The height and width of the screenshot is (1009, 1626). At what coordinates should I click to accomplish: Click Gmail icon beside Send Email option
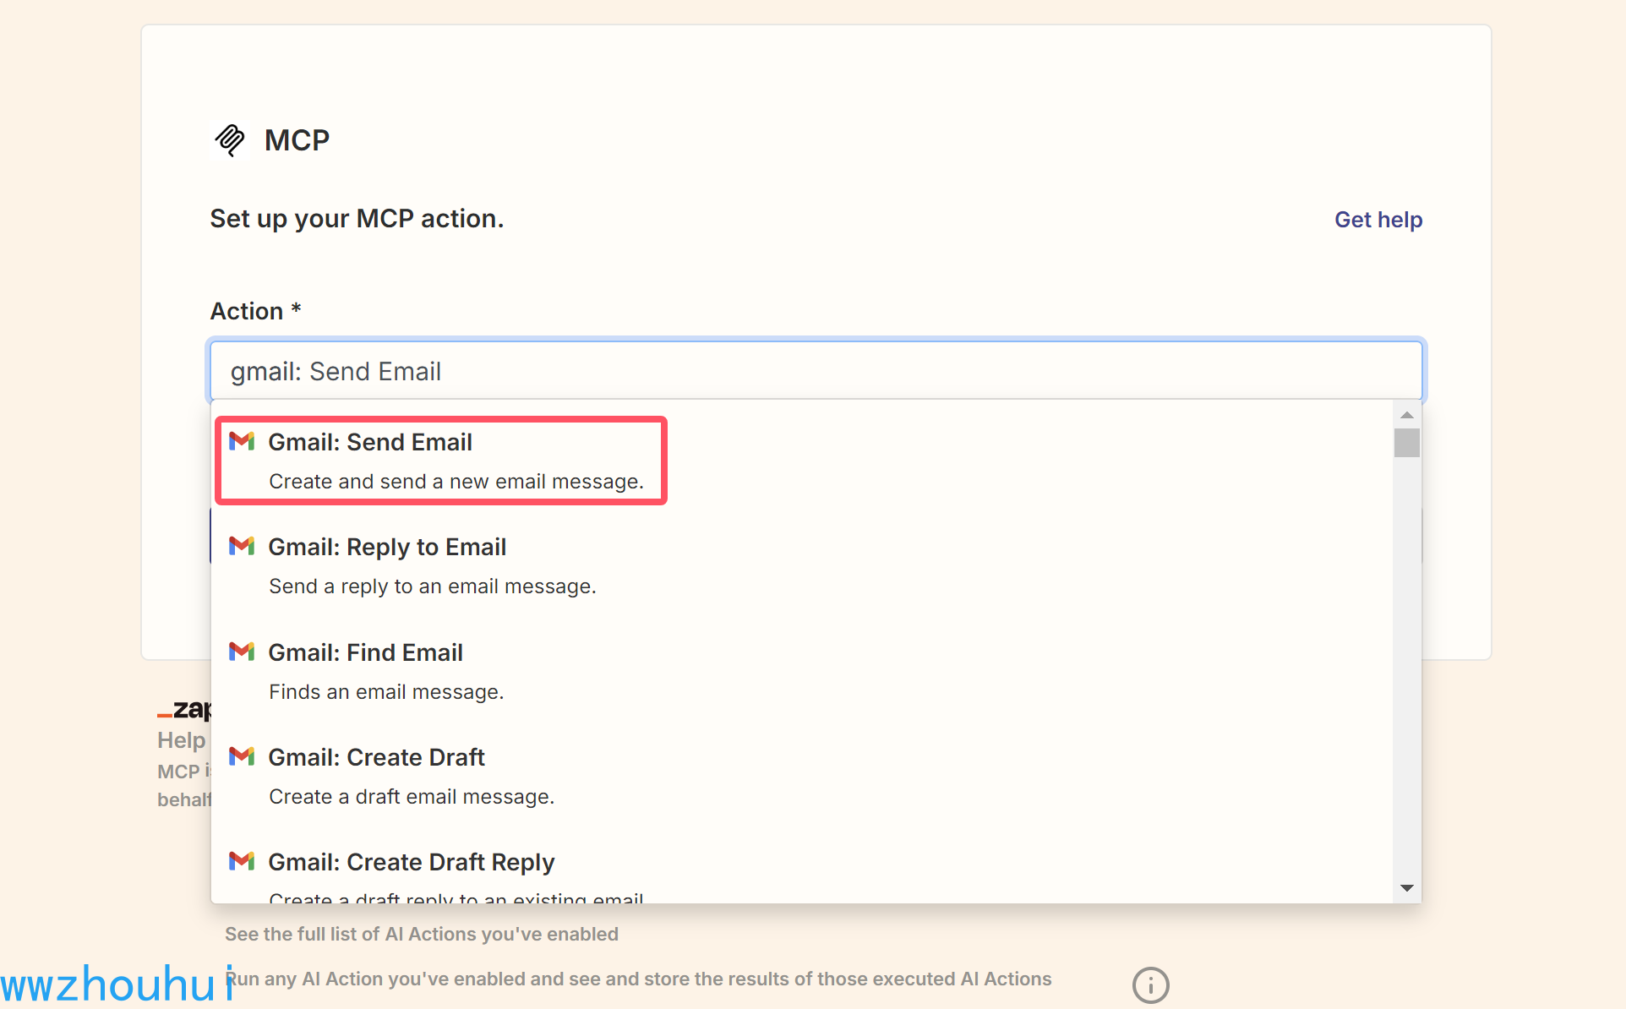point(242,441)
